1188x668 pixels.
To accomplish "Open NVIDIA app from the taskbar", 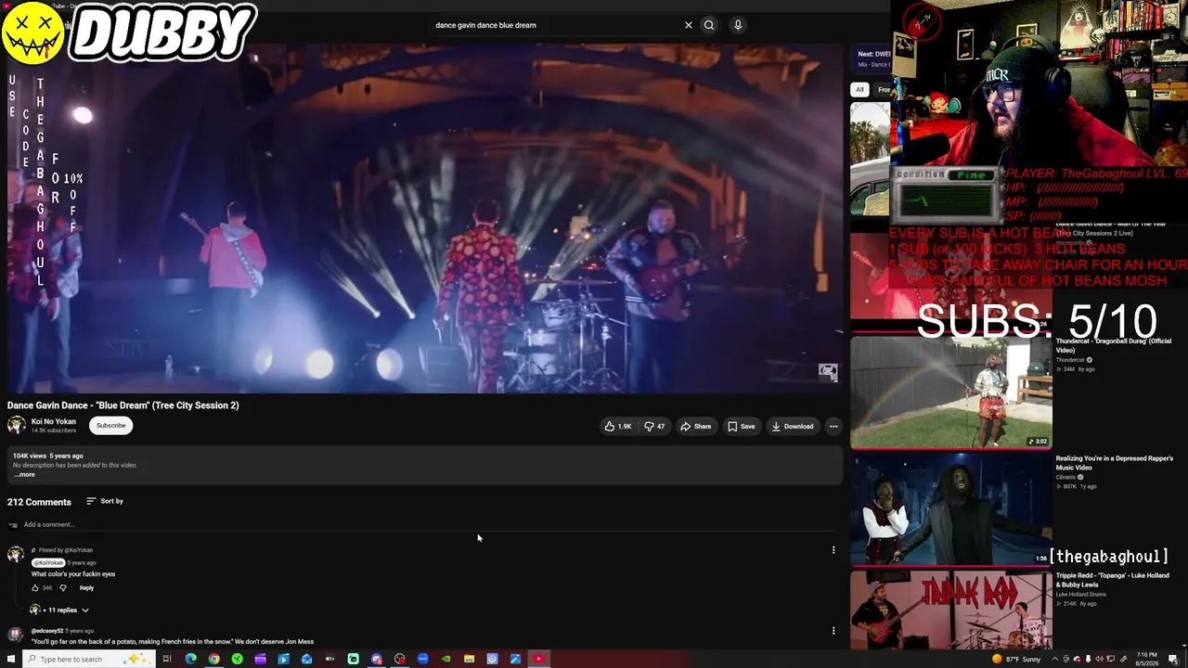I will point(445,659).
